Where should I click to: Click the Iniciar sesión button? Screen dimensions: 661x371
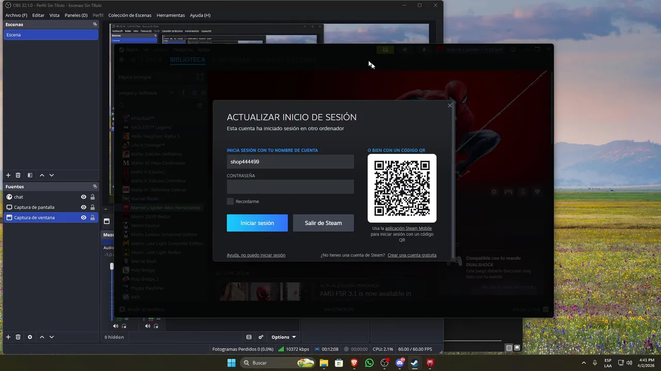tap(257, 223)
